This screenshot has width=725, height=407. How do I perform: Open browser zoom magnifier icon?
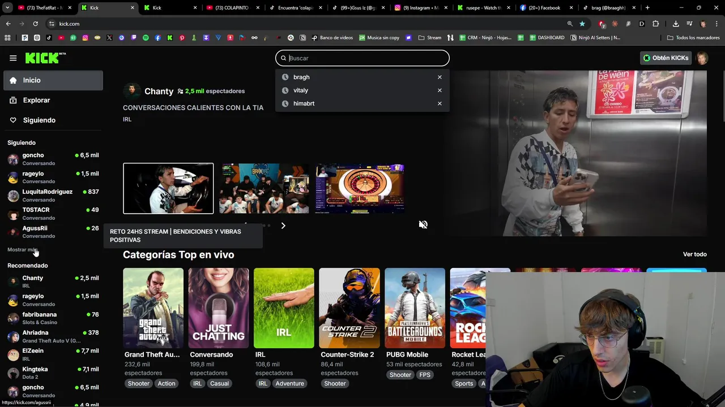tap(570, 24)
